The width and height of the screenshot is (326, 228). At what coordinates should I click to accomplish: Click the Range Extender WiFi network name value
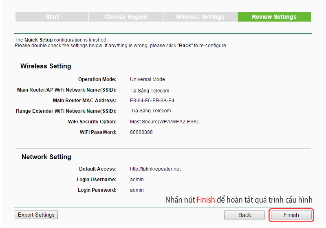[151, 111]
